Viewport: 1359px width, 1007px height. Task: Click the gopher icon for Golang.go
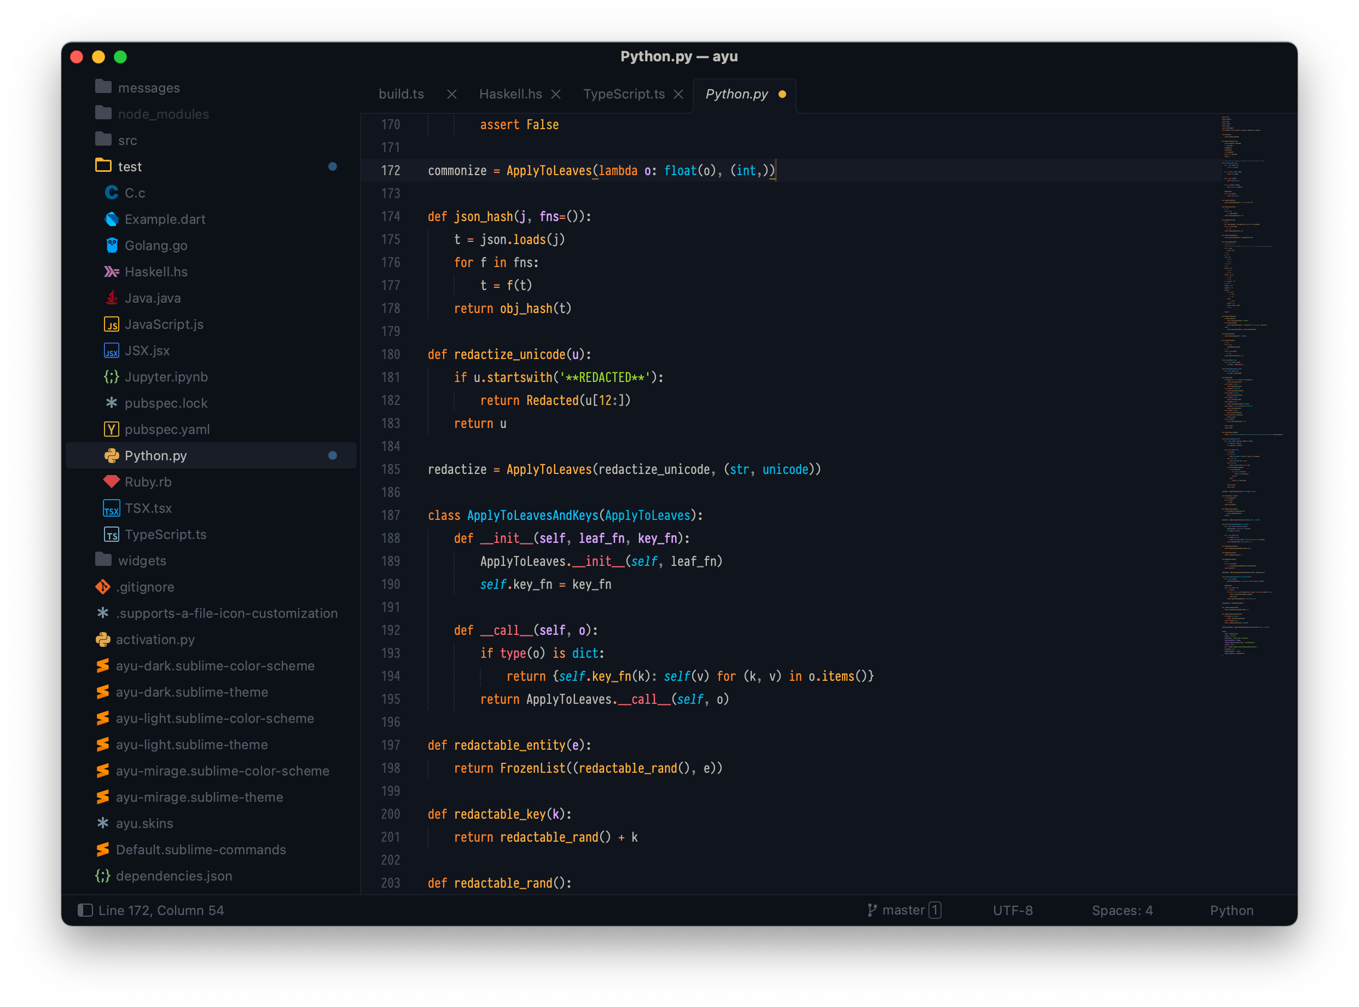(112, 246)
